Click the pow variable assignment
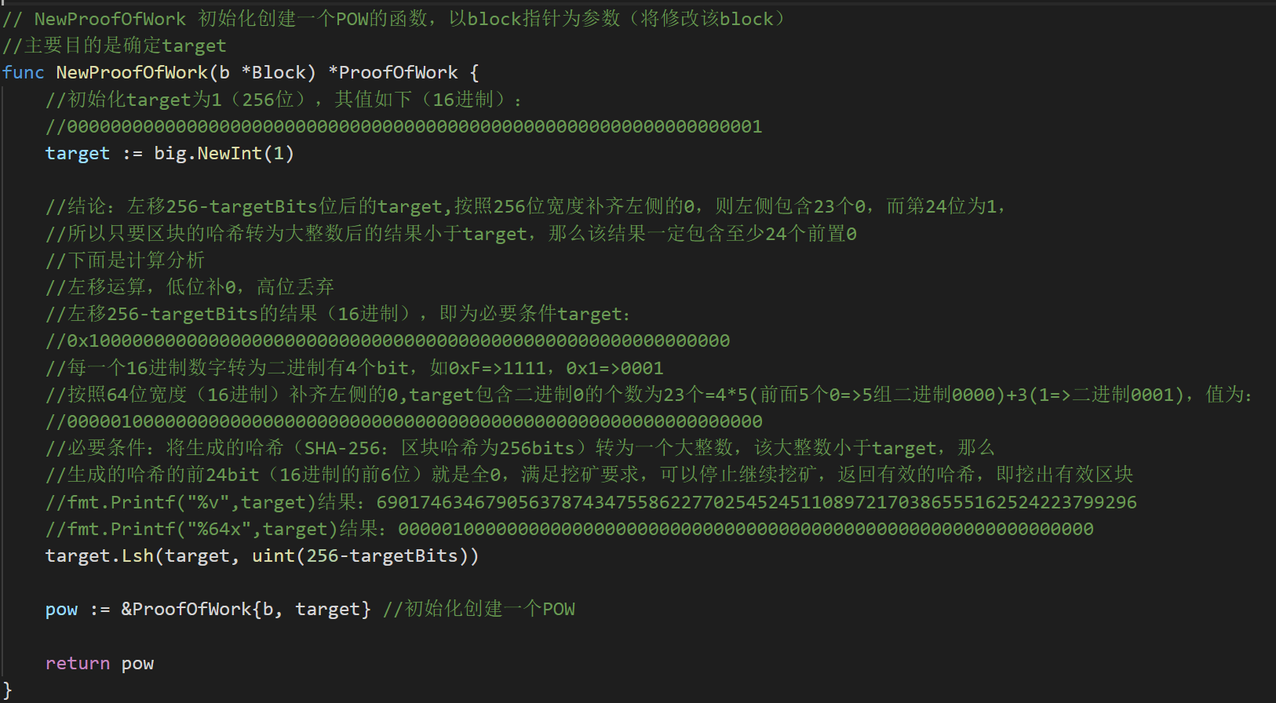 tap(61, 610)
